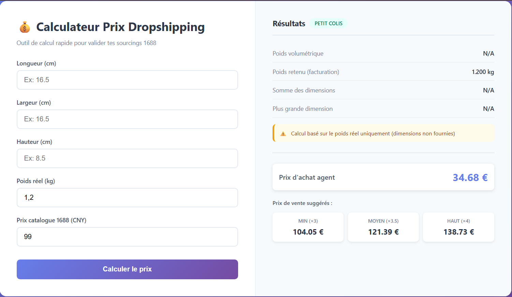
Task: Click the Poids retenu 1.200 kg value
Action: [x=483, y=72]
